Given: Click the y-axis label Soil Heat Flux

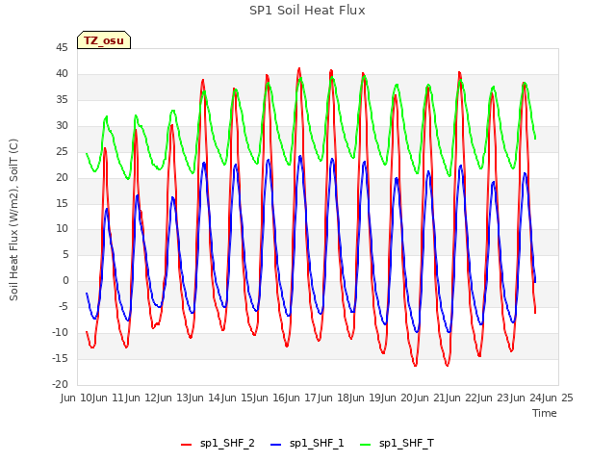Looking at the screenshot, I should pyautogui.click(x=13, y=219).
